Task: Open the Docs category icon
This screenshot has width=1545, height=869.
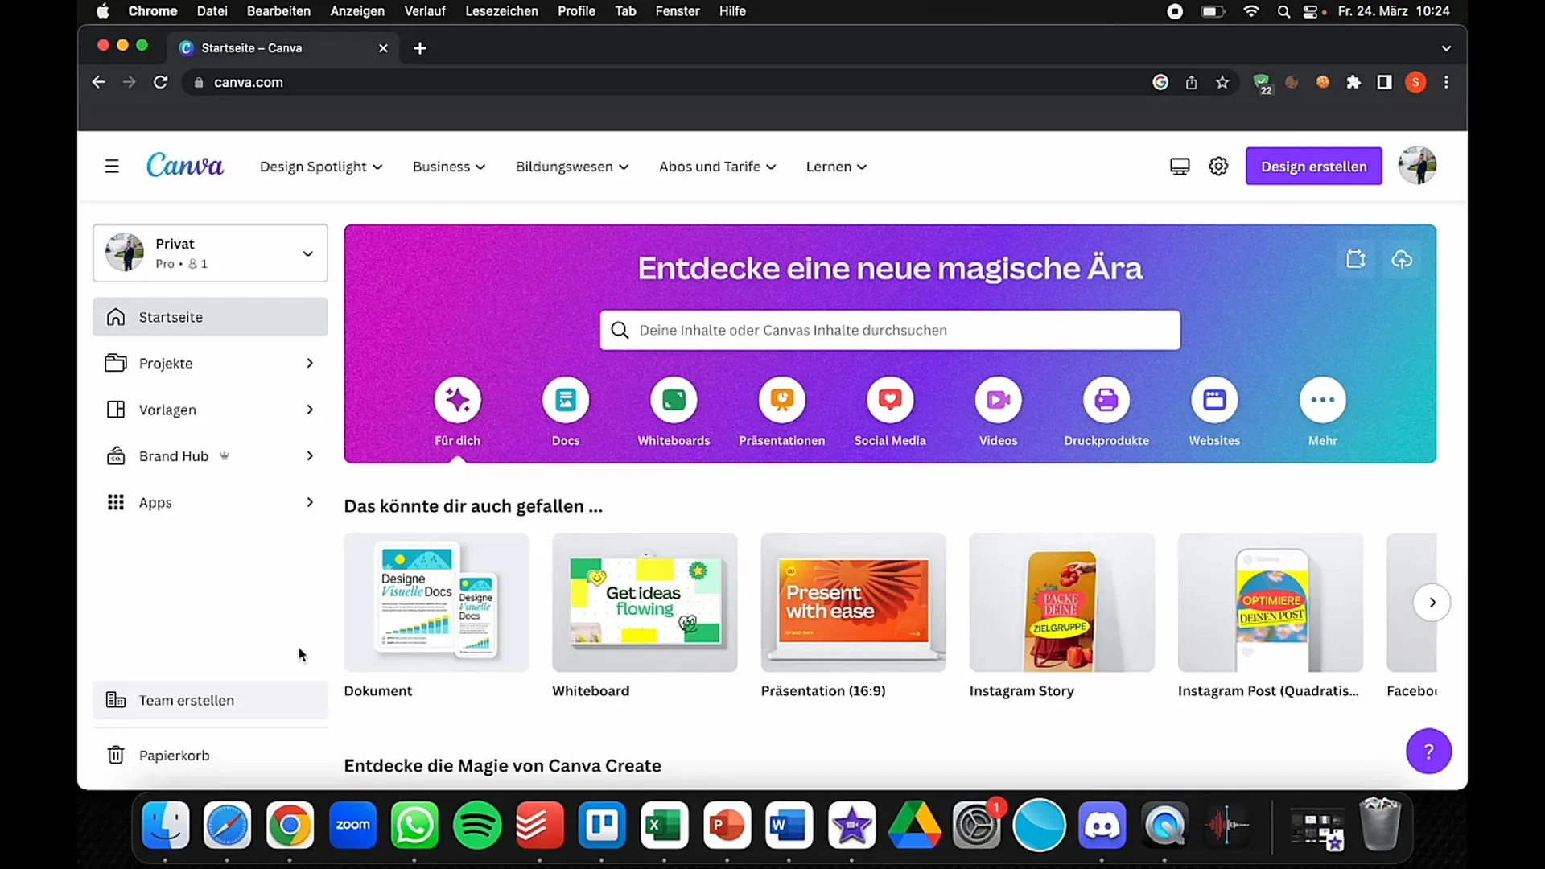Action: [566, 399]
